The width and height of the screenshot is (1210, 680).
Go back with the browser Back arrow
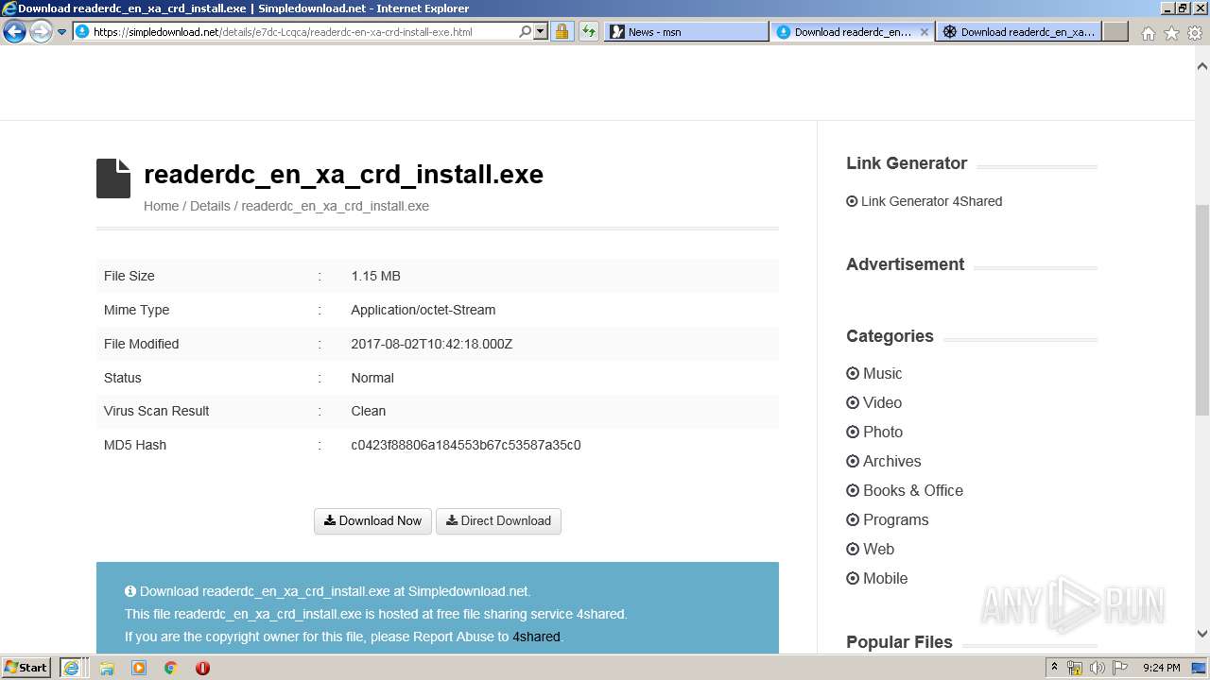pyautogui.click(x=14, y=31)
